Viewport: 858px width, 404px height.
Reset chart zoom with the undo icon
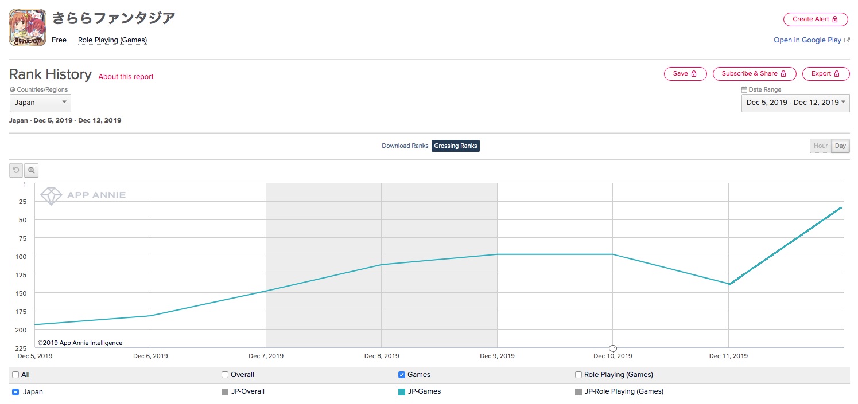point(16,170)
